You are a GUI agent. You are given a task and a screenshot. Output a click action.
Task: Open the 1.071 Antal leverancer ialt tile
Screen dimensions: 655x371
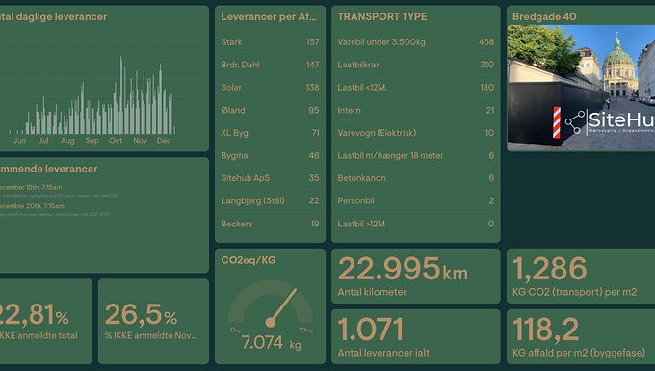click(416, 336)
